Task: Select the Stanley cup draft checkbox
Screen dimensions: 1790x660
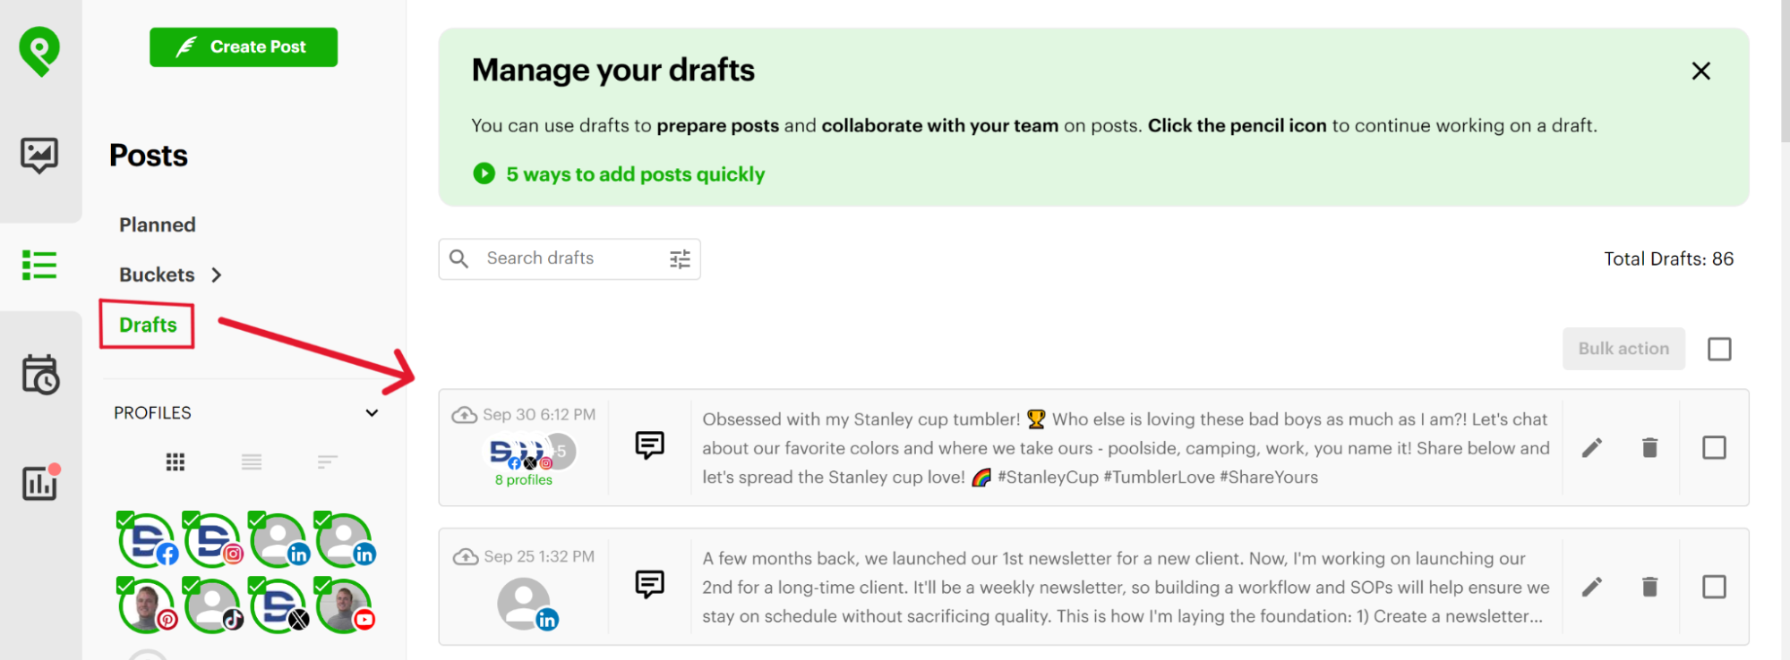Action: click(1714, 448)
